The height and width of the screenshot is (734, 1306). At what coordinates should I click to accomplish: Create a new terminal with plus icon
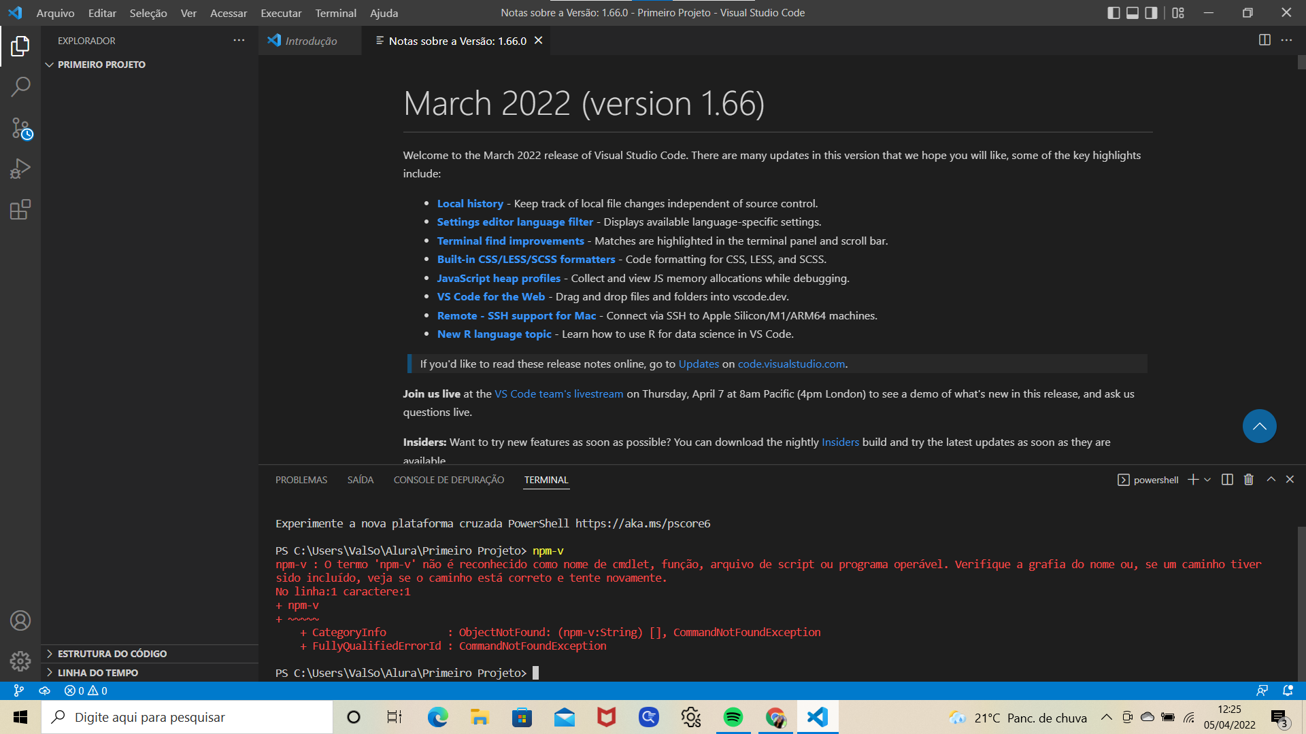(1193, 480)
